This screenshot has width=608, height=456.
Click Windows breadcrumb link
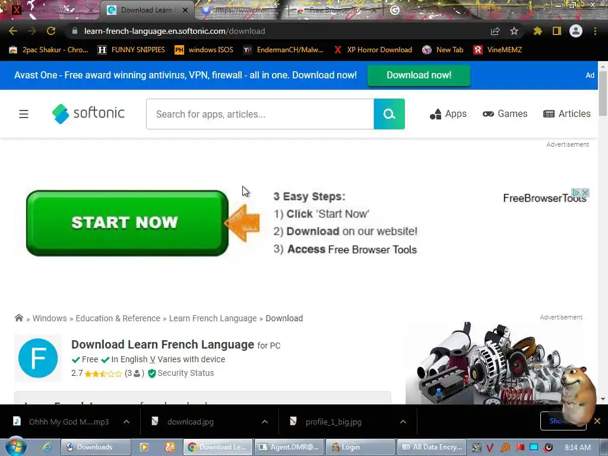point(50,318)
